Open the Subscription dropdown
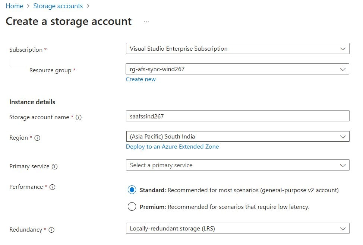The image size is (363, 245). pos(237,48)
